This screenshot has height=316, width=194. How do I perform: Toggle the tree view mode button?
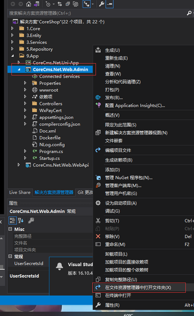tap(86, 4)
